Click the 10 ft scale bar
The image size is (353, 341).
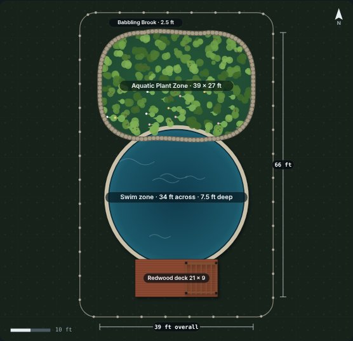click(30, 330)
